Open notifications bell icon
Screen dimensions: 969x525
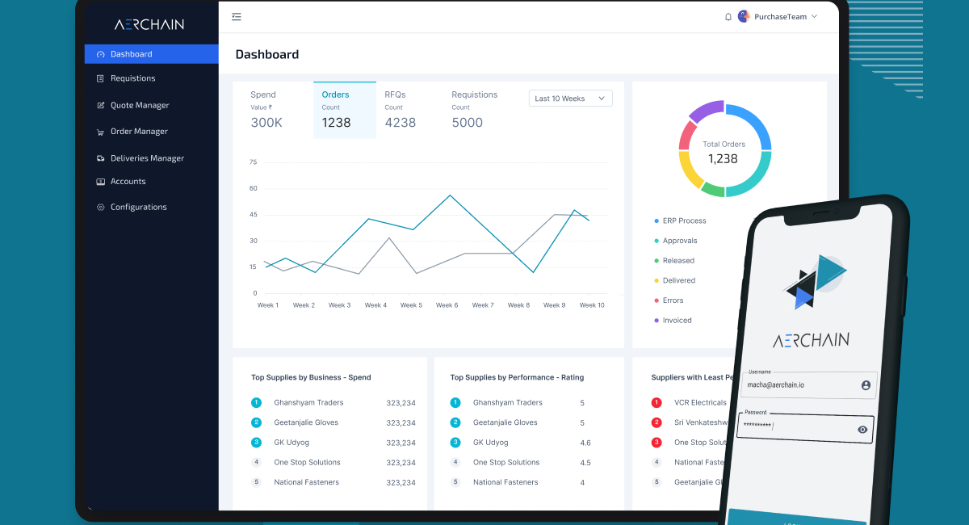coord(728,17)
